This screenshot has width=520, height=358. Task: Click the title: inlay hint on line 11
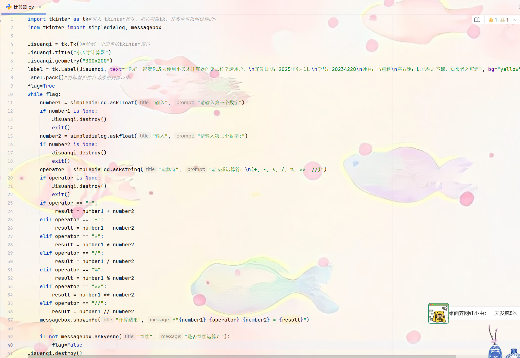point(144,103)
